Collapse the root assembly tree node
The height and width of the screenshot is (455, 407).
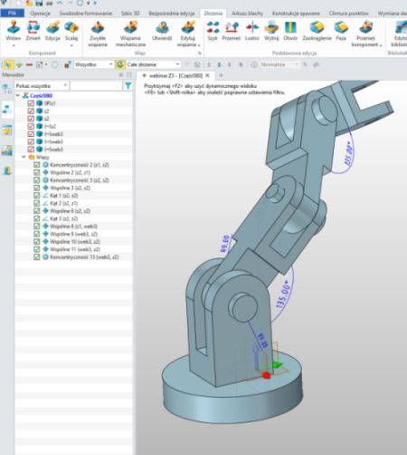[x=18, y=95]
